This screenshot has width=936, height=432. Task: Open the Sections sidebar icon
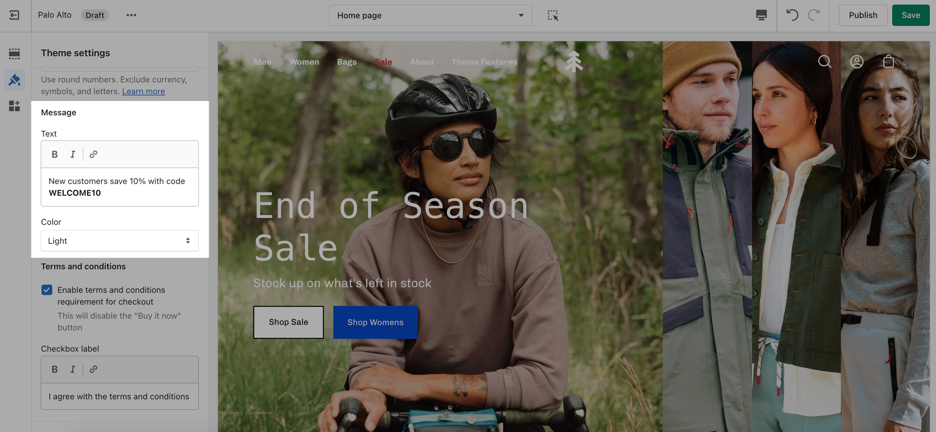[x=14, y=54]
